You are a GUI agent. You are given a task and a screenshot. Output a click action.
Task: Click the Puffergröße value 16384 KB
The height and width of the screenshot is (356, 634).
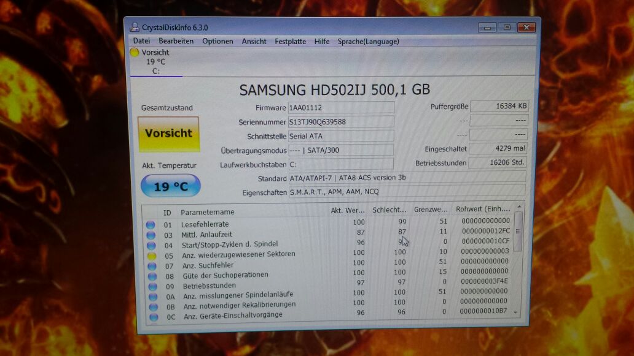[x=499, y=106]
